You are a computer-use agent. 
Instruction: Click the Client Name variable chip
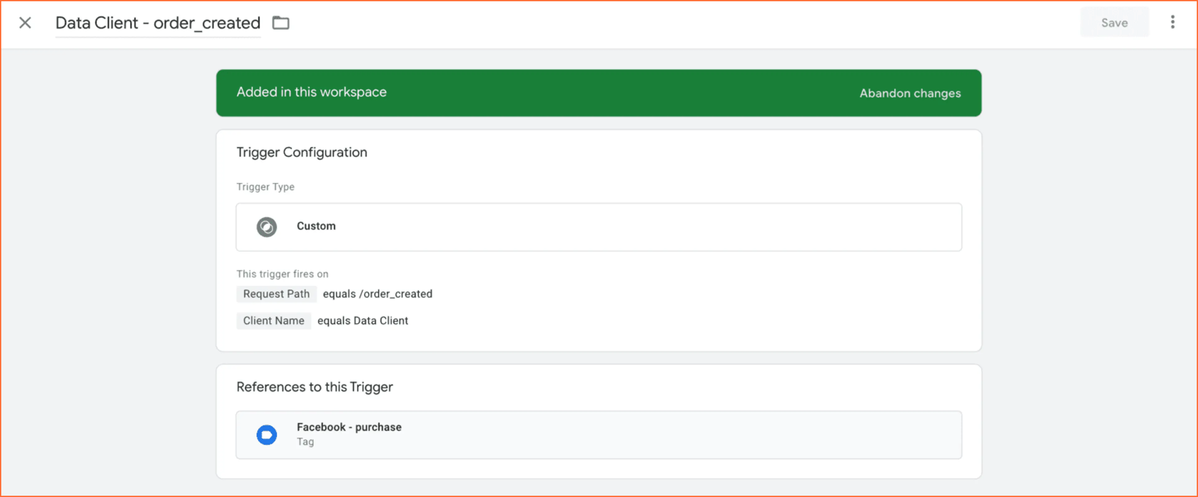(x=274, y=321)
